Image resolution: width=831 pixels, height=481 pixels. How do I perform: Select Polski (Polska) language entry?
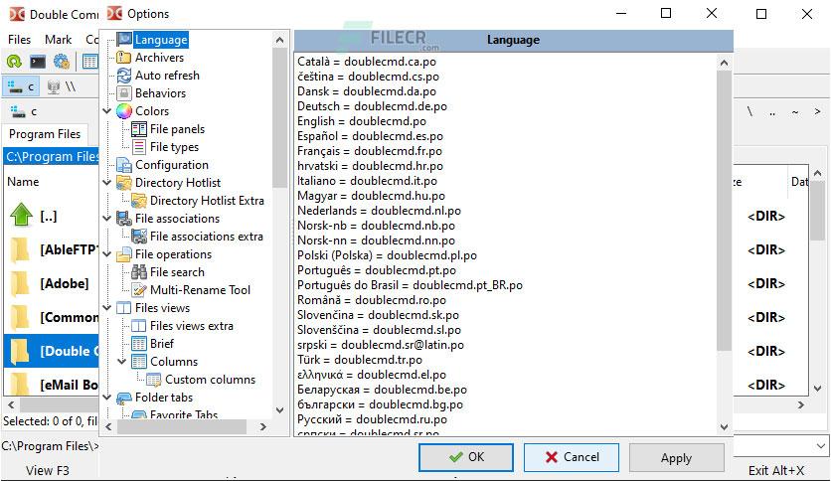[387, 255]
